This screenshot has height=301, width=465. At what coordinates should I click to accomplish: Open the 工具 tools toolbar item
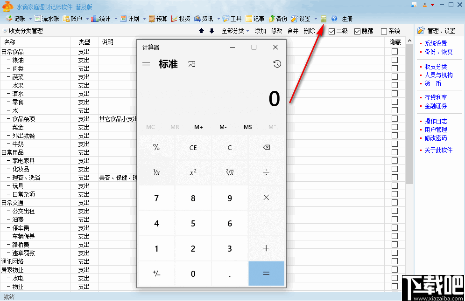pyautogui.click(x=232, y=19)
